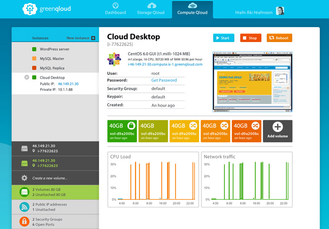Open the Instances list header
The height and width of the screenshot is (229, 329).
(40, 38)
